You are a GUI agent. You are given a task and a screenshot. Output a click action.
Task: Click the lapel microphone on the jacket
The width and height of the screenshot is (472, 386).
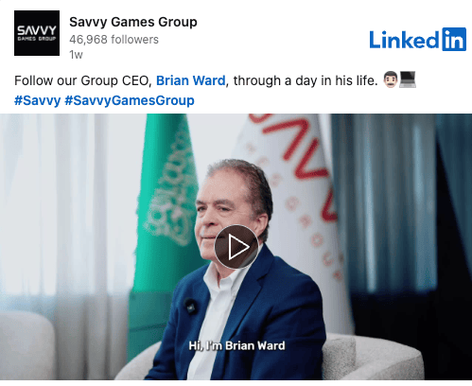point(191,306)
